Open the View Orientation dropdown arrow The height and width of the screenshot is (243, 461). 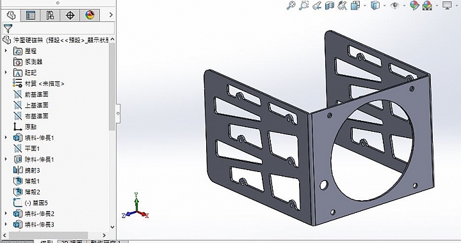tap(365, 6)
